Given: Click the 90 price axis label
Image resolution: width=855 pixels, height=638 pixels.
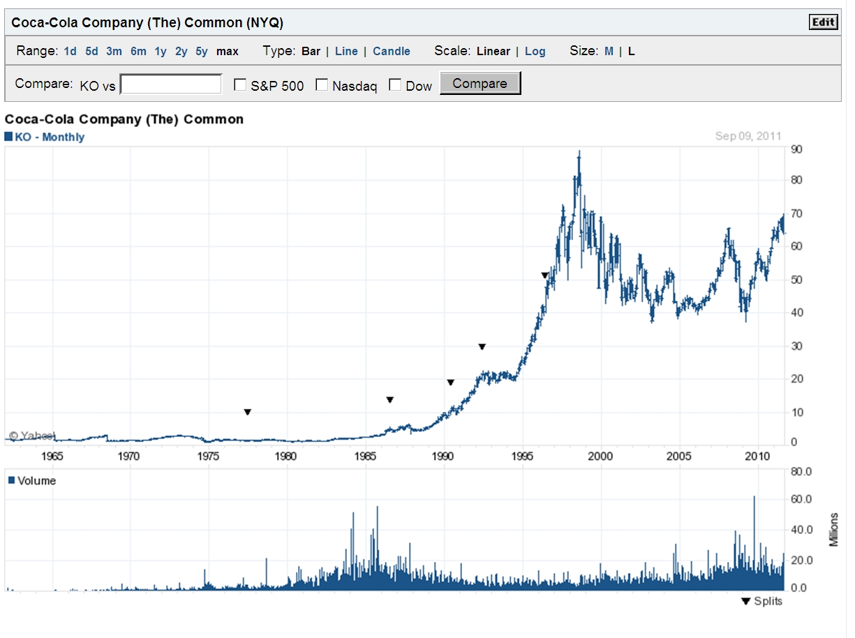Looking at the screenshot, I should tap(796, 149).
